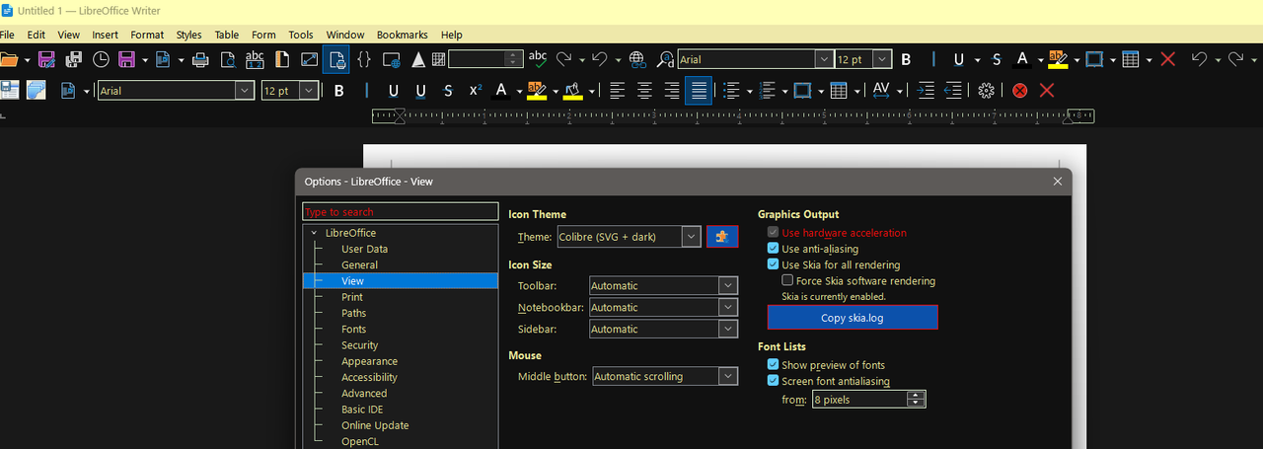
Task: Align the paragraph left
Action: 618,91
